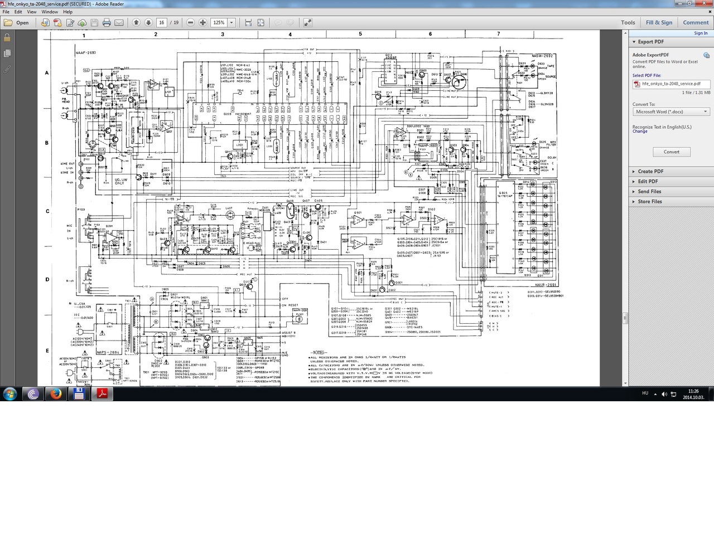Collapse the Export PDF section
The image size is (714, 535).
click(670, 42)
